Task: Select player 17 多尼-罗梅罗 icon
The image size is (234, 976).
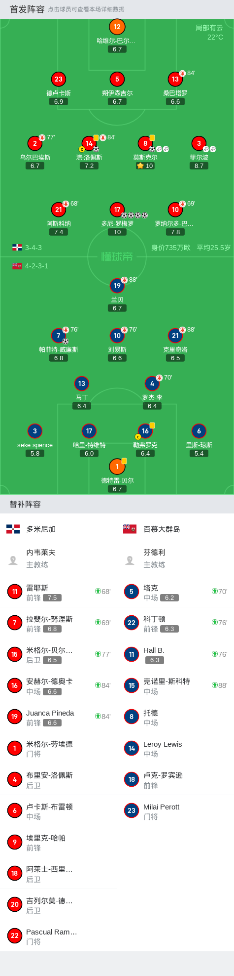Action: [x=117, y=210]
